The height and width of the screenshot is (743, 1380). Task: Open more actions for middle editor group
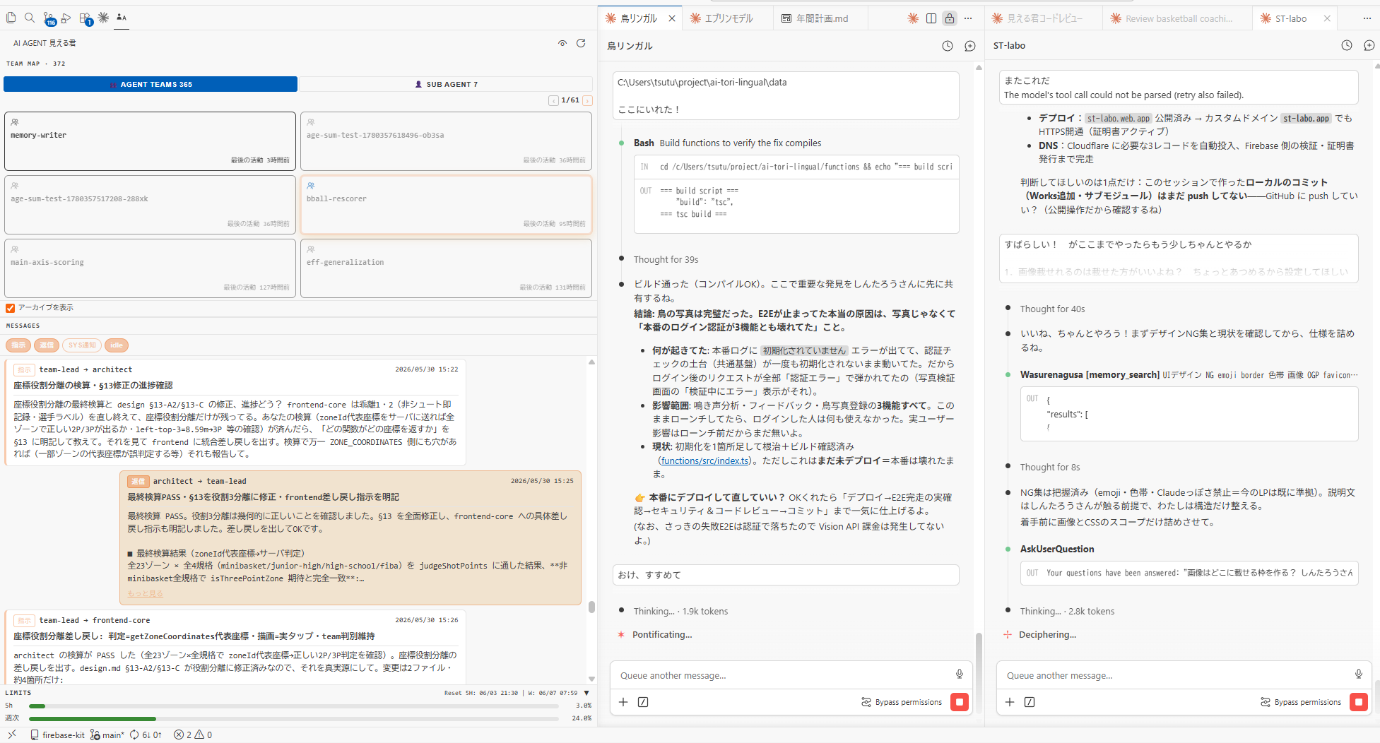click(968, 18)
